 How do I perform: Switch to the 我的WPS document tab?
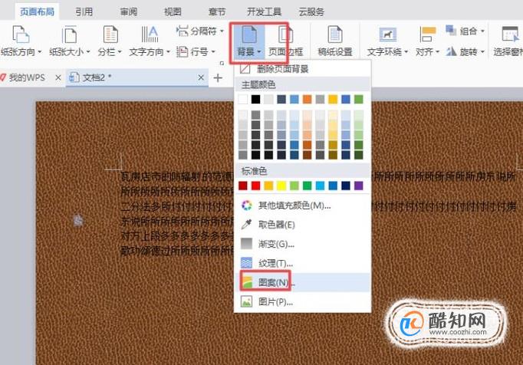point(27,77)
